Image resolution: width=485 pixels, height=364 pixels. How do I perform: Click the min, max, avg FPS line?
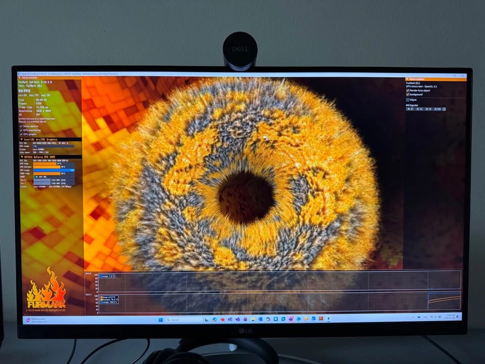[34, 96]
